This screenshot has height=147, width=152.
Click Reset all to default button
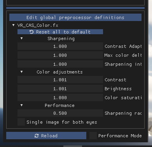(x=60, y=32)
